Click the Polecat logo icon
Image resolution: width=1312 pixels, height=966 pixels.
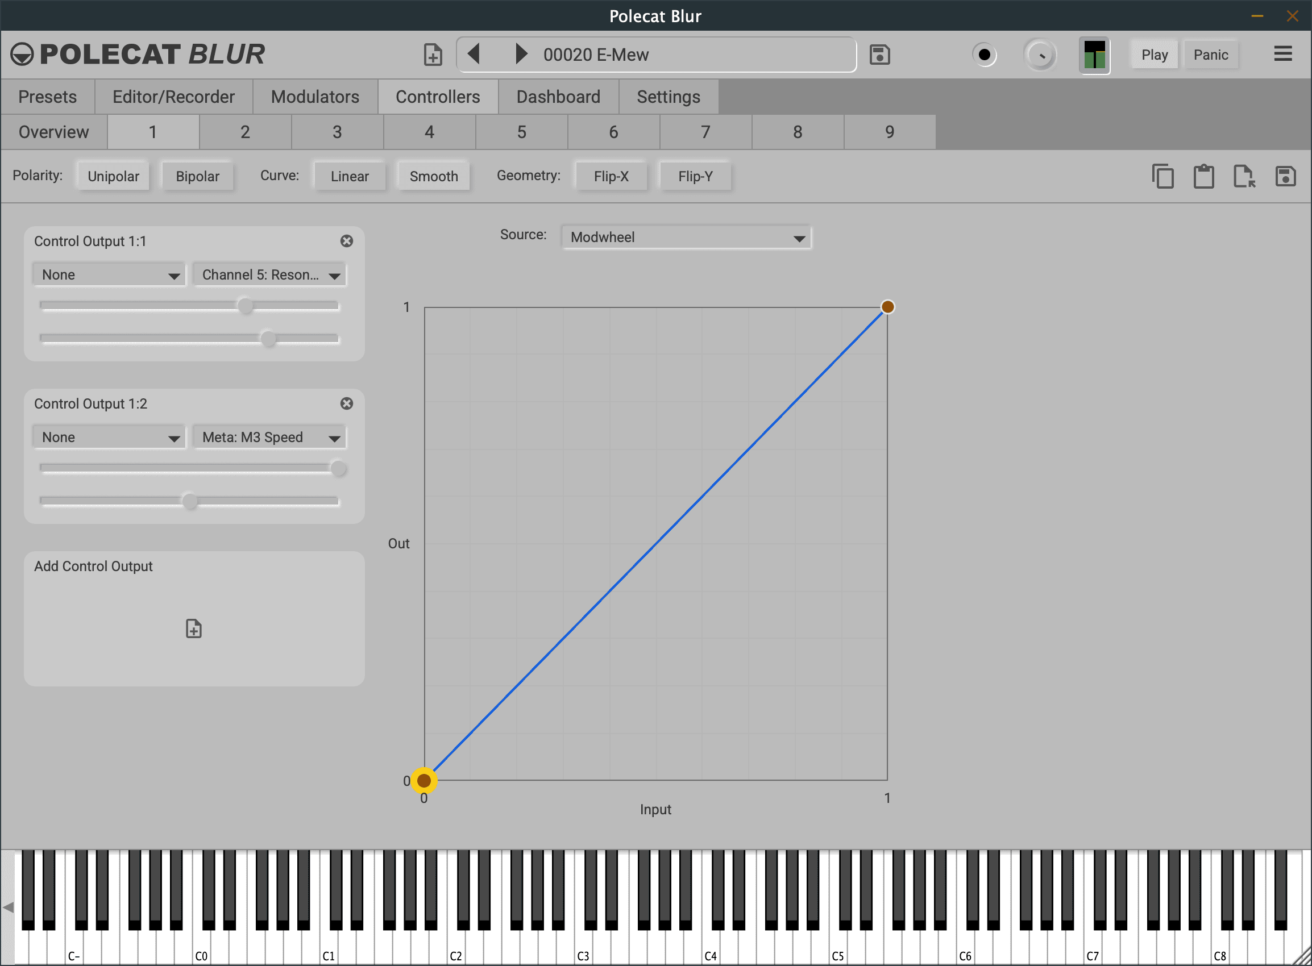tap(22, 54)
